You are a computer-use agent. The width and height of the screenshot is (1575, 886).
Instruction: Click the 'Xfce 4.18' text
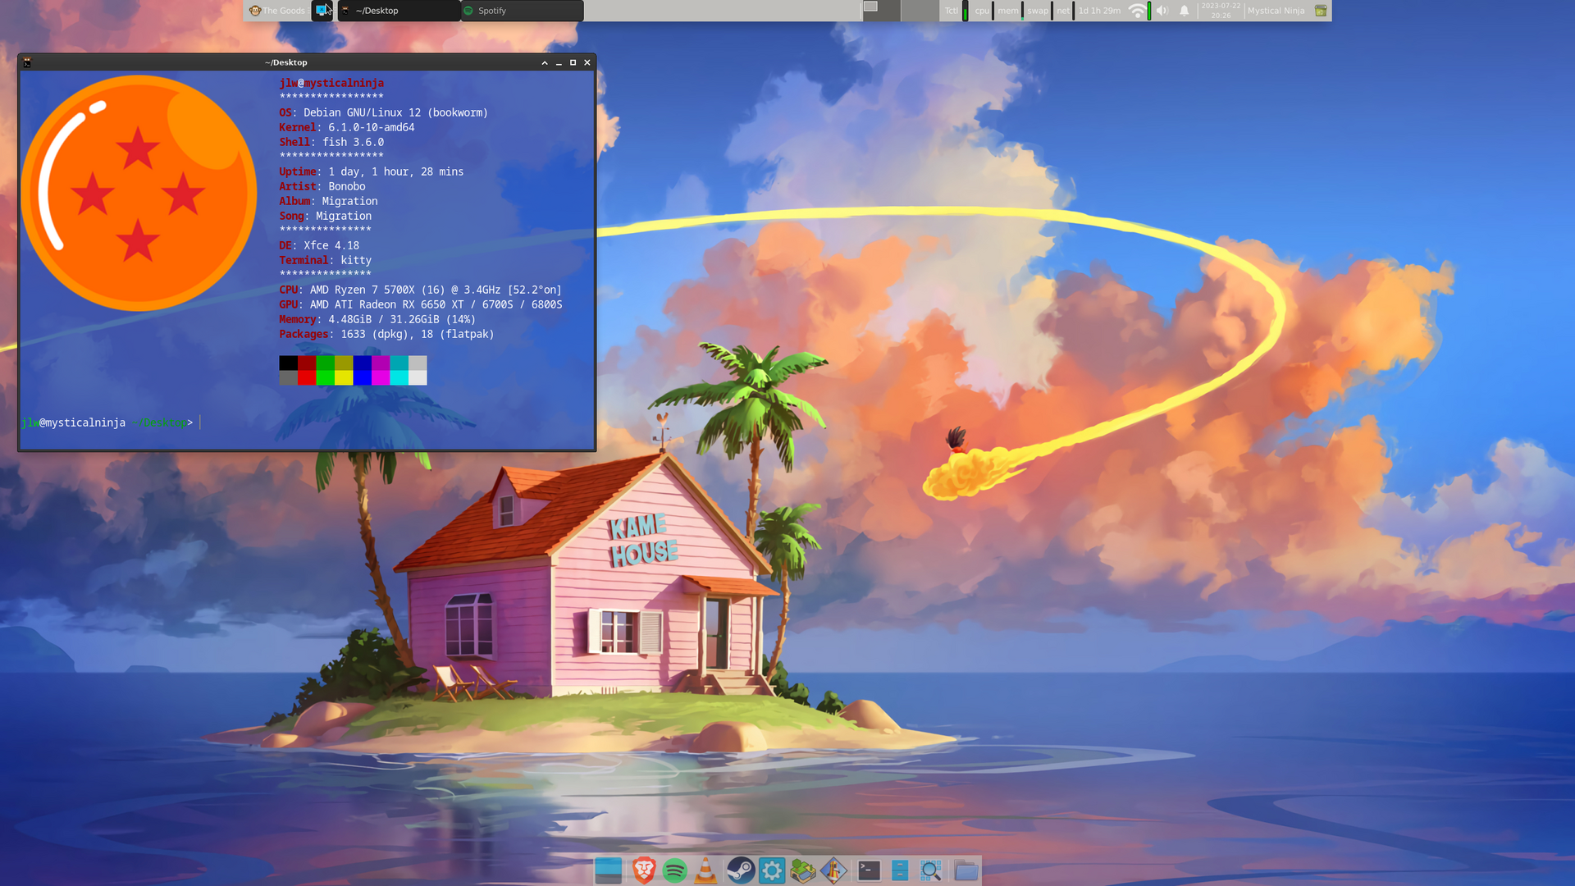pos(331,245)
